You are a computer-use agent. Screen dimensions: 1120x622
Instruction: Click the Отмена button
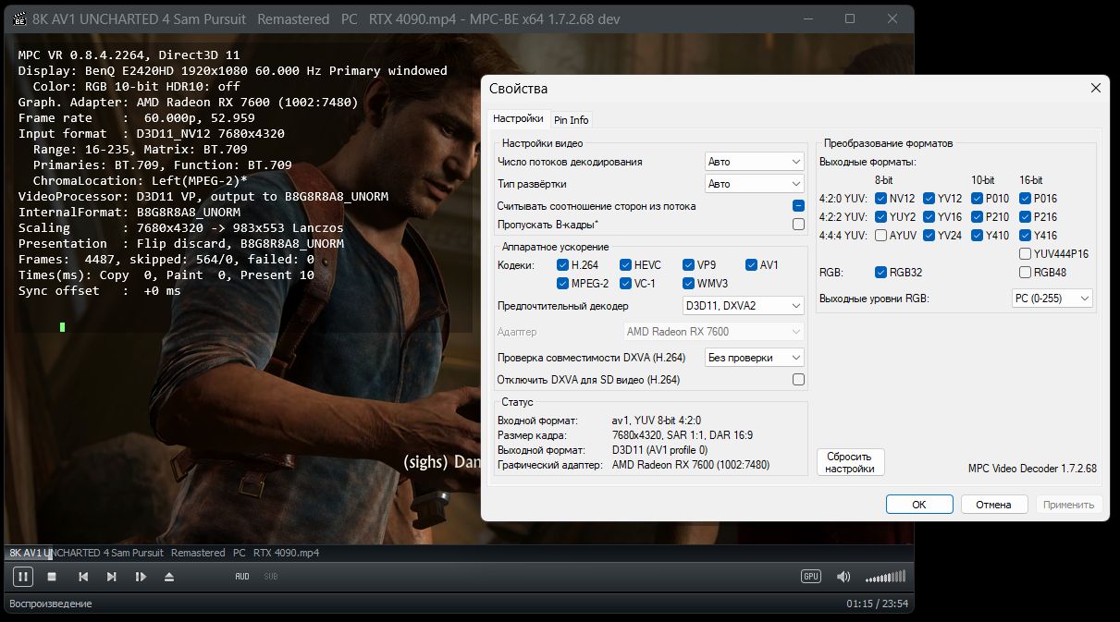pos(994,505)
